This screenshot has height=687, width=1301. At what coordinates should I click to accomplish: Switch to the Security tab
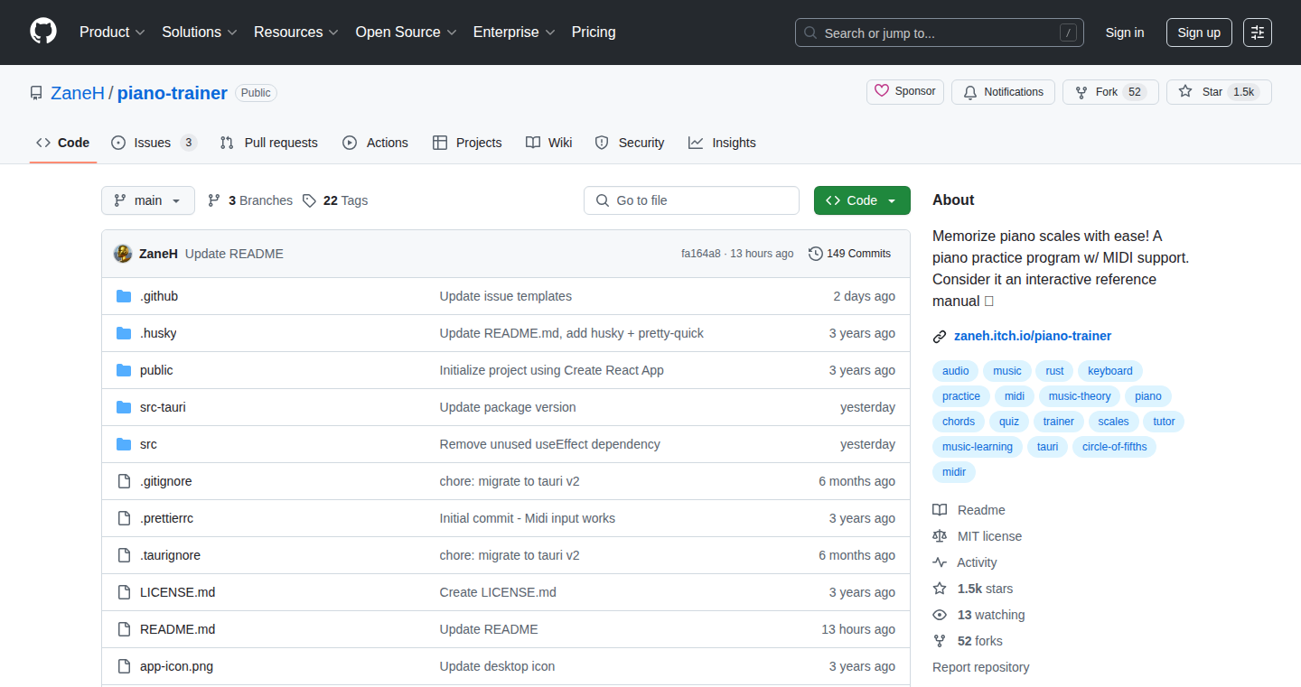630,143
